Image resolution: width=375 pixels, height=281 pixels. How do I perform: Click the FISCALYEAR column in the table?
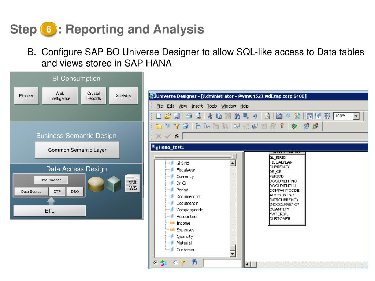coord(281,162)
